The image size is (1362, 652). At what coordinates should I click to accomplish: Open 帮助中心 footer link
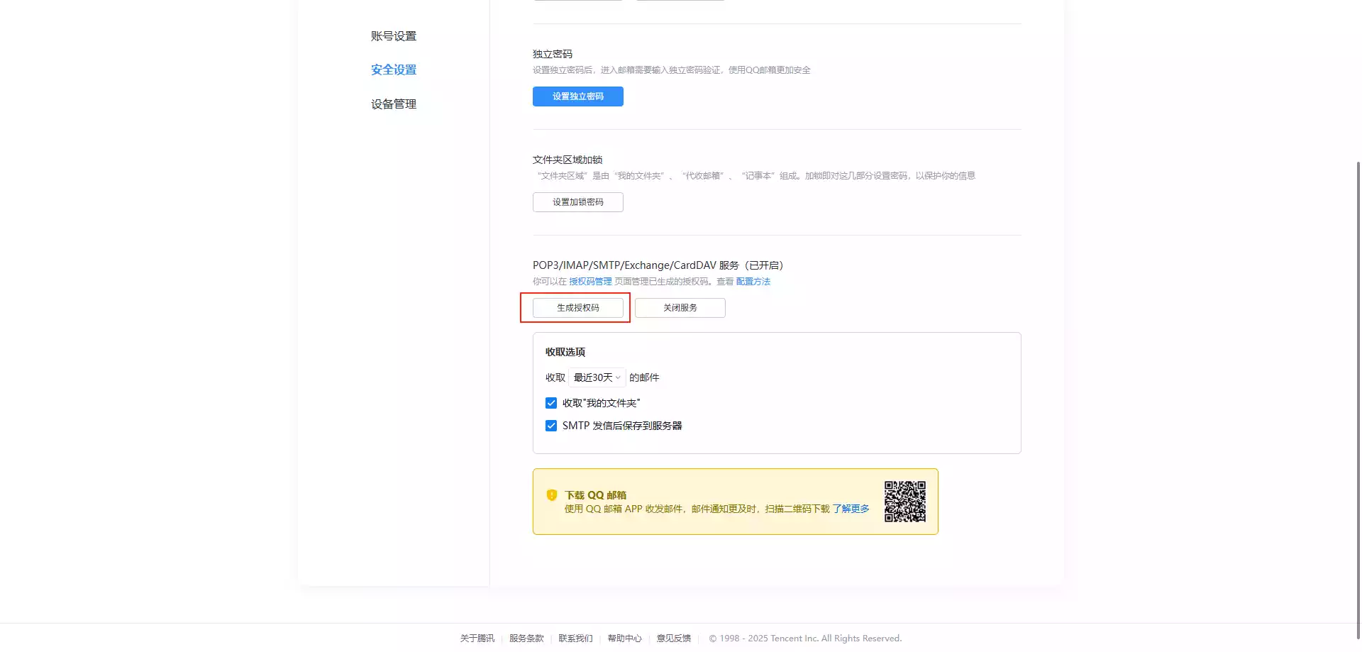(624, 639)
